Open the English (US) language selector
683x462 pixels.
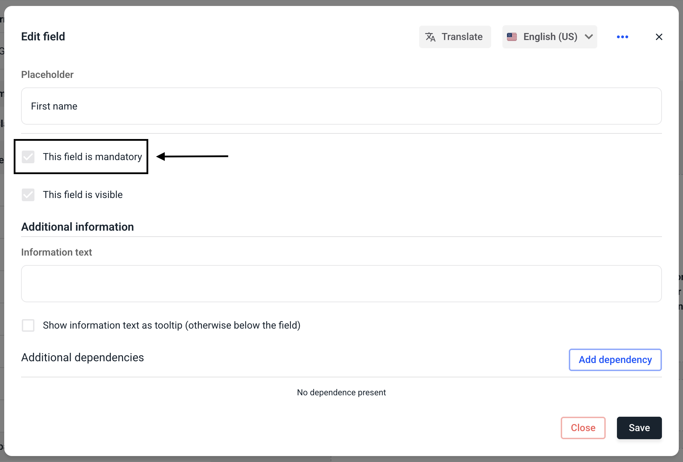click(549, 37)
